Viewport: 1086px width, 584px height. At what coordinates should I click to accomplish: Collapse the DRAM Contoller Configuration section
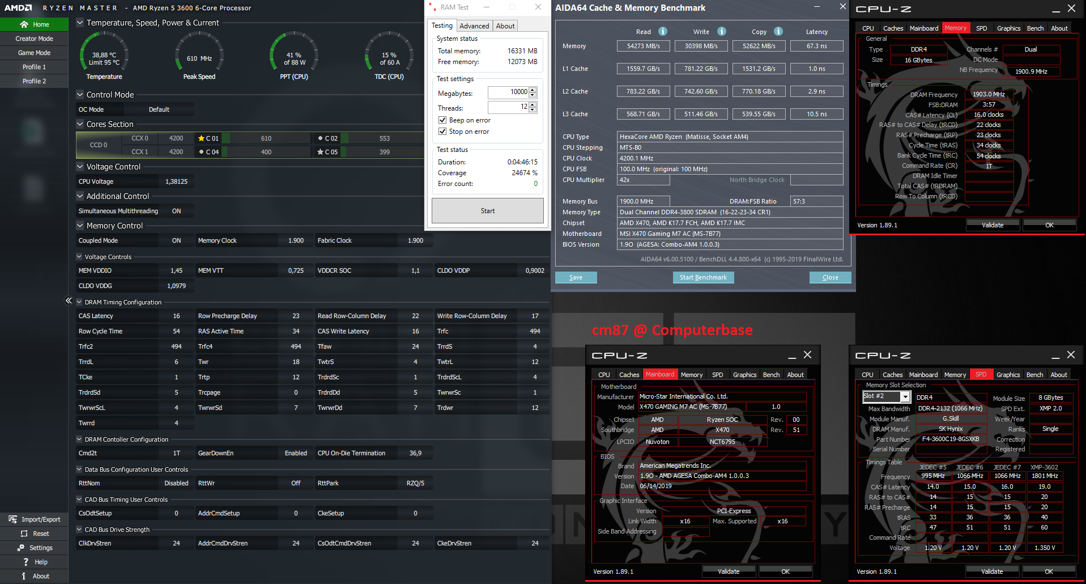pos(79,439)
